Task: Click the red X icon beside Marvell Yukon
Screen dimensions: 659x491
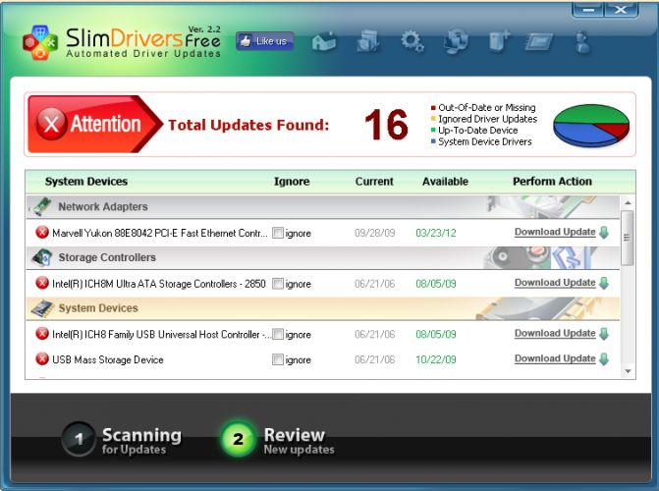Action: coord(42,232)
